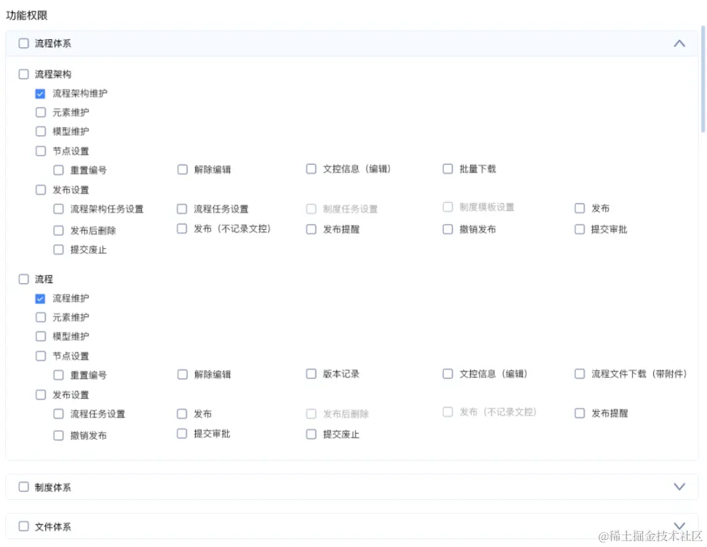Check the 流程体系 top-level checkbox
Viewport: 707px width, 547px height.
[24, 43]
